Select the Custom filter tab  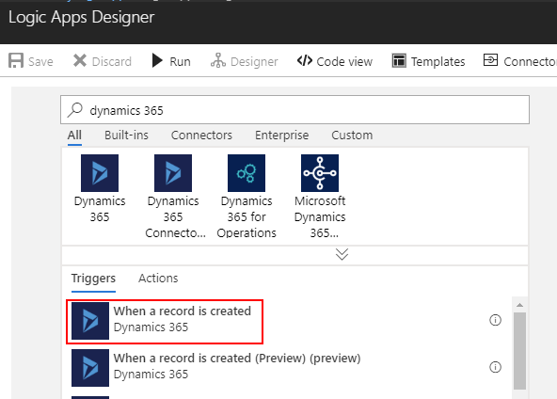pyautogui.click(x=352, y=136)
